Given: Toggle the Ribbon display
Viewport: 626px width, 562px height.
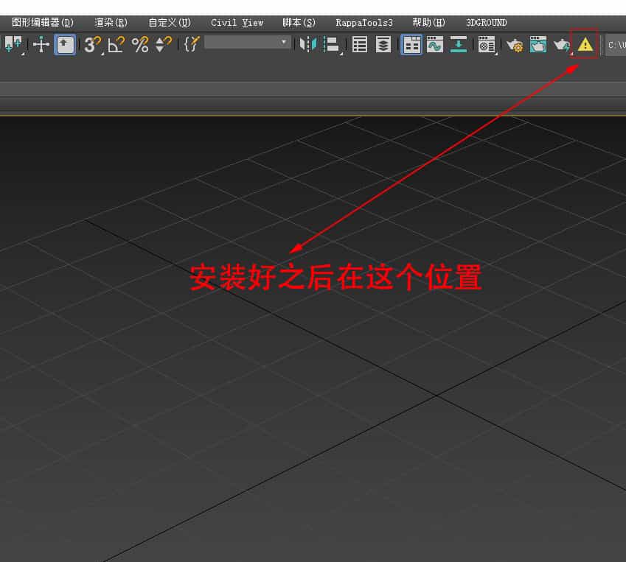Looking at the screenshot, I should (411, 45).
